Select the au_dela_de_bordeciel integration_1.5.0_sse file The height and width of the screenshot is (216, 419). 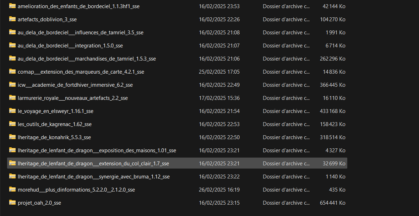coord(70,46)
